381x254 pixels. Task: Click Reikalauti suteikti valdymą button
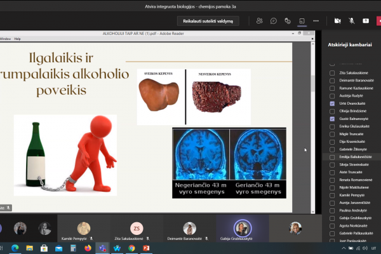click(x=208, y=21)
